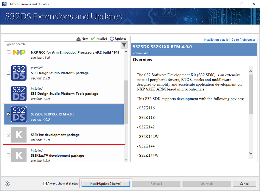Click S32K144 in the device list
The width and height of the screenshot is (260, 191).
147,146
